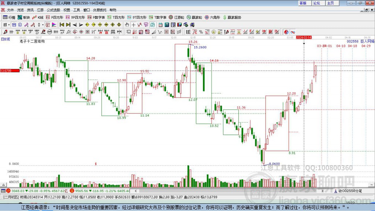Open the 交易委托 menu
Image resolution: width=375 pixels, height=211 pixels.
point(100,10)
